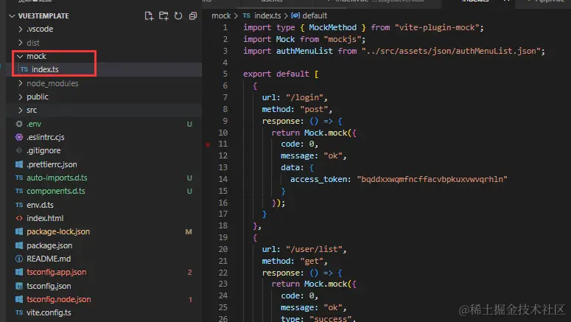Click the export default keyword on line 5

pos(276,74)
